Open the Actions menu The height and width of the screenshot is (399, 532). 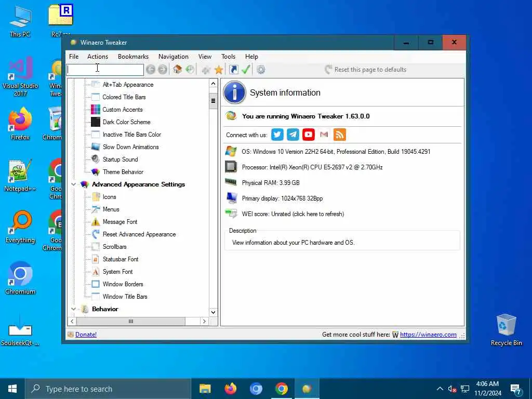tap(98, 57)
